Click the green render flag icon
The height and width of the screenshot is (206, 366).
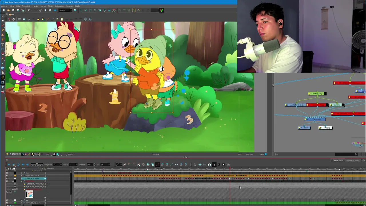(162, 10)
